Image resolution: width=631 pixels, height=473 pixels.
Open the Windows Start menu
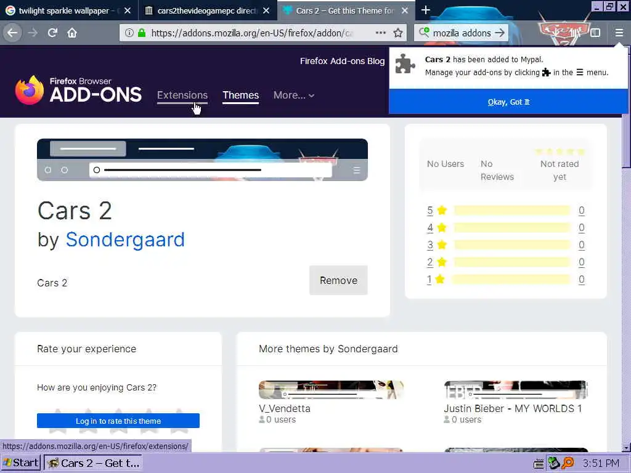20,463
